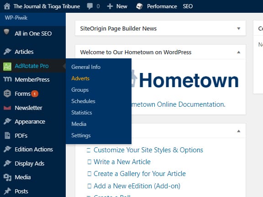263x197 pixels.
Task: Follow Hometown Online Documentation link
Action: pyautogui.click(x=178, y=104)
